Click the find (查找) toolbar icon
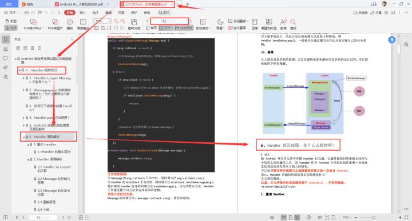 [x=293, y=25]
